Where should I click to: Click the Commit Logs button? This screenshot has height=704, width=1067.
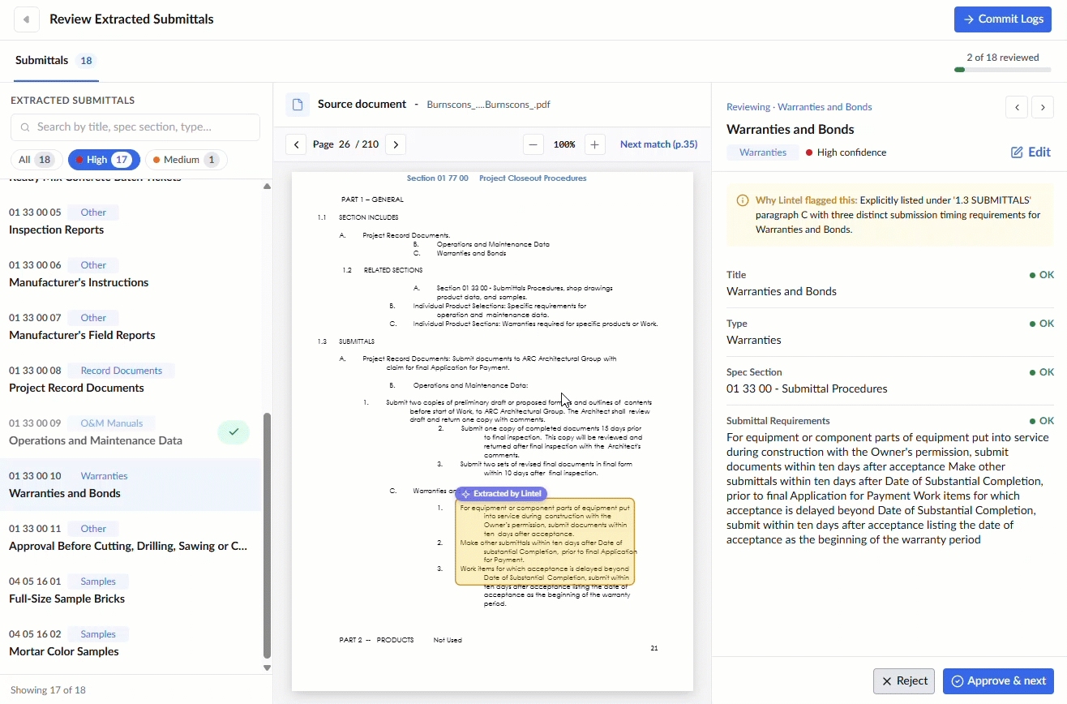point(1003,19)
